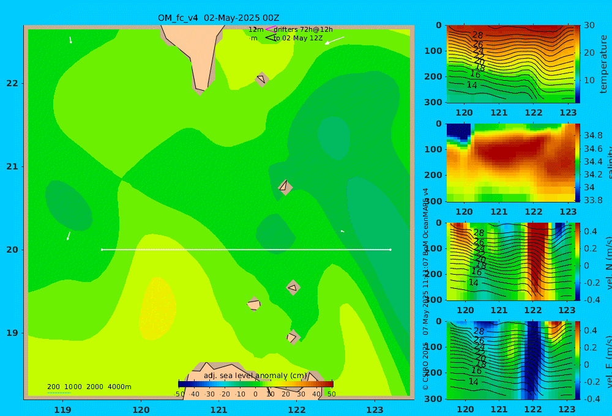The height and width of the screenshot is (416, 612).
Task: Click latitude label 20 on main map
Action: coord(12,250)
